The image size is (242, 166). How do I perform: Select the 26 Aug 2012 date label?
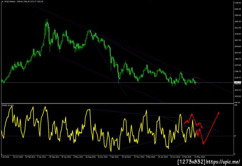tap(91, 157)
